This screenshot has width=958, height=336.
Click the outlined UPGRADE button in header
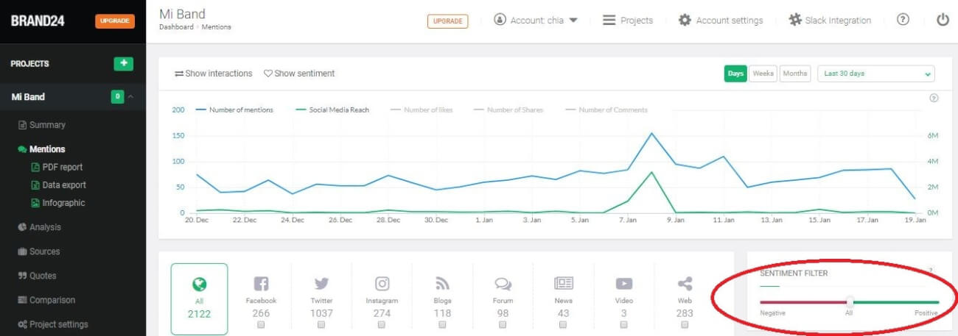pyautogui.click(x=447, y=21)
